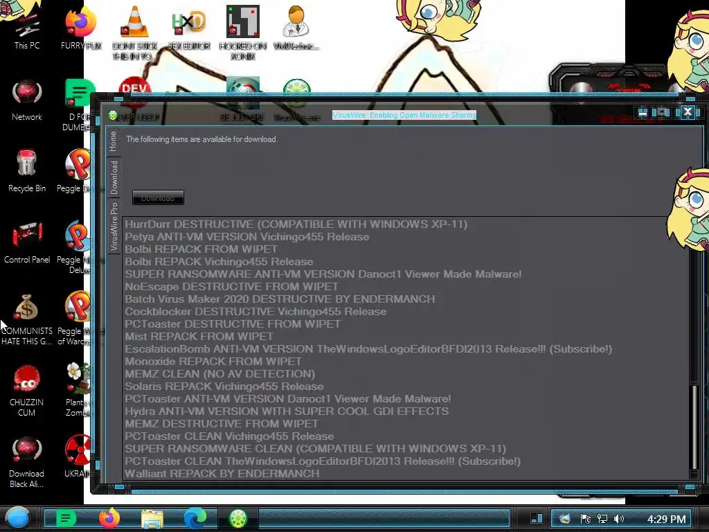Select Walliant REPACK BY ENDERMANCH entry

pos(222,474)
